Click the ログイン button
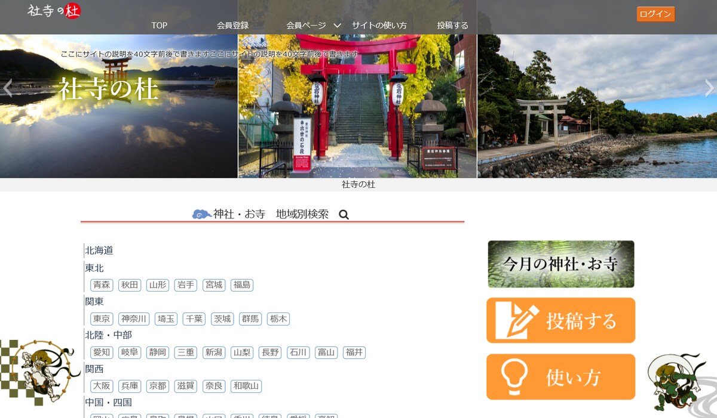The height and width of the screenshot is (418, 717). tap(655, 14)
